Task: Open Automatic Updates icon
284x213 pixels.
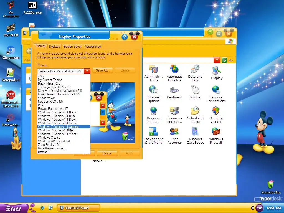Action: tap(174, 73)
